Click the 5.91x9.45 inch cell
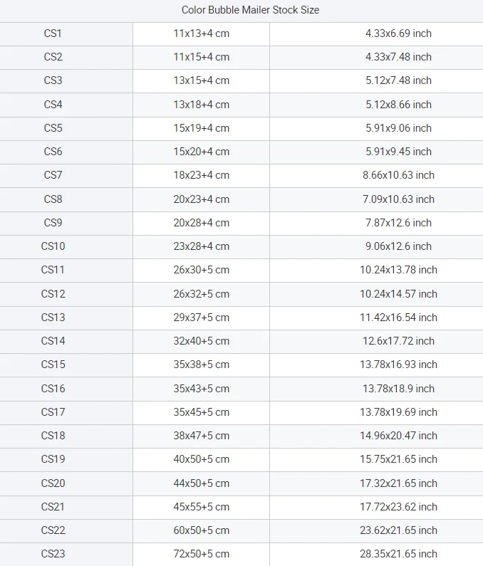This screenshot has height=566, width=483. [x=398, y=152]
